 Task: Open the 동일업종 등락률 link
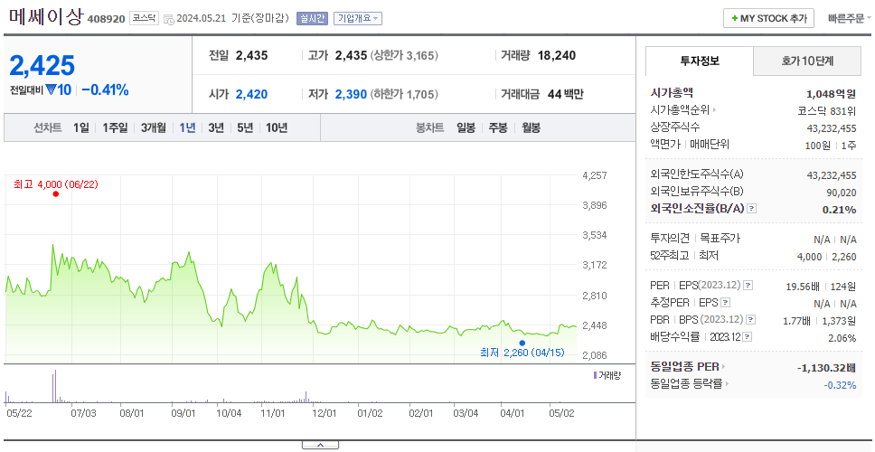686,384
